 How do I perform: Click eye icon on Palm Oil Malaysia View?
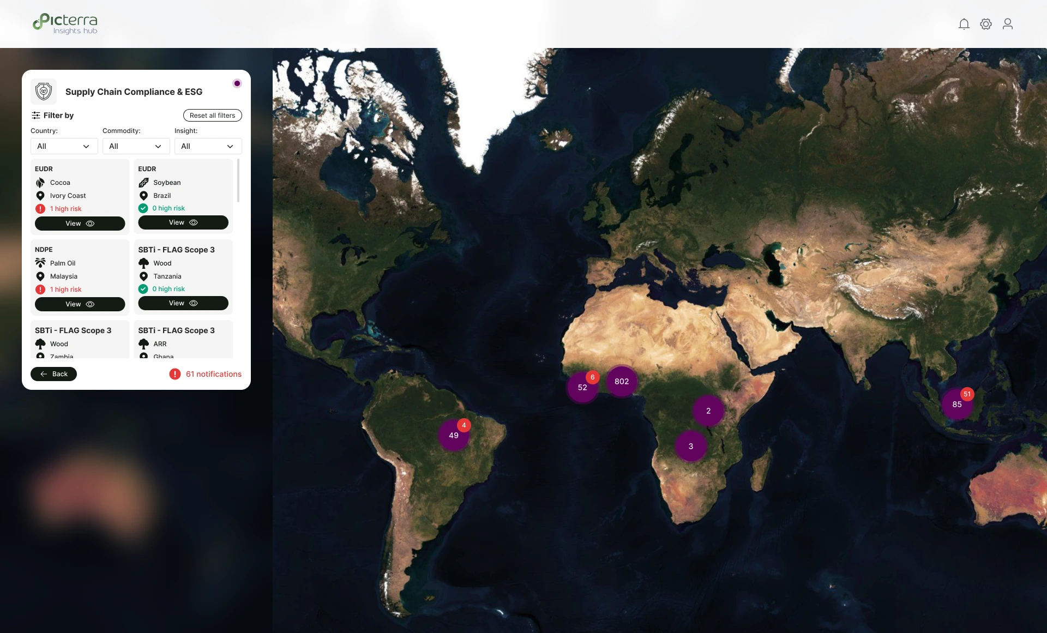(91, 304)
